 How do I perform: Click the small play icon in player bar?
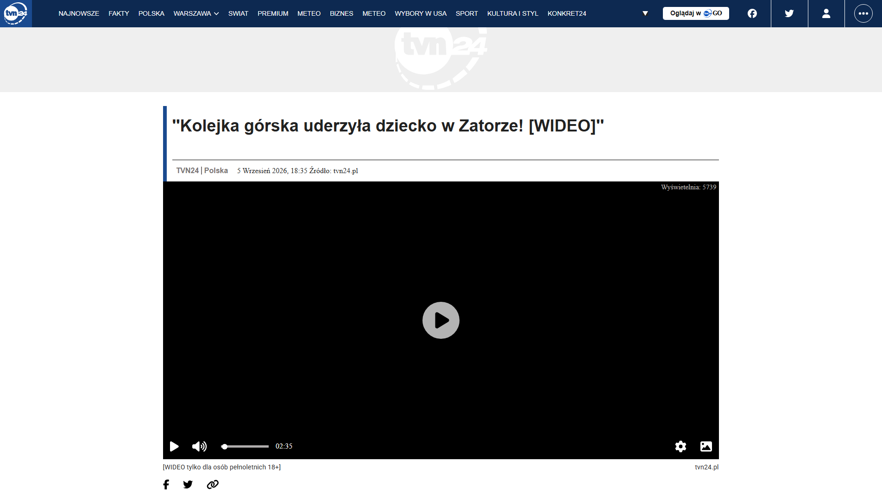(x=174, y=446)
